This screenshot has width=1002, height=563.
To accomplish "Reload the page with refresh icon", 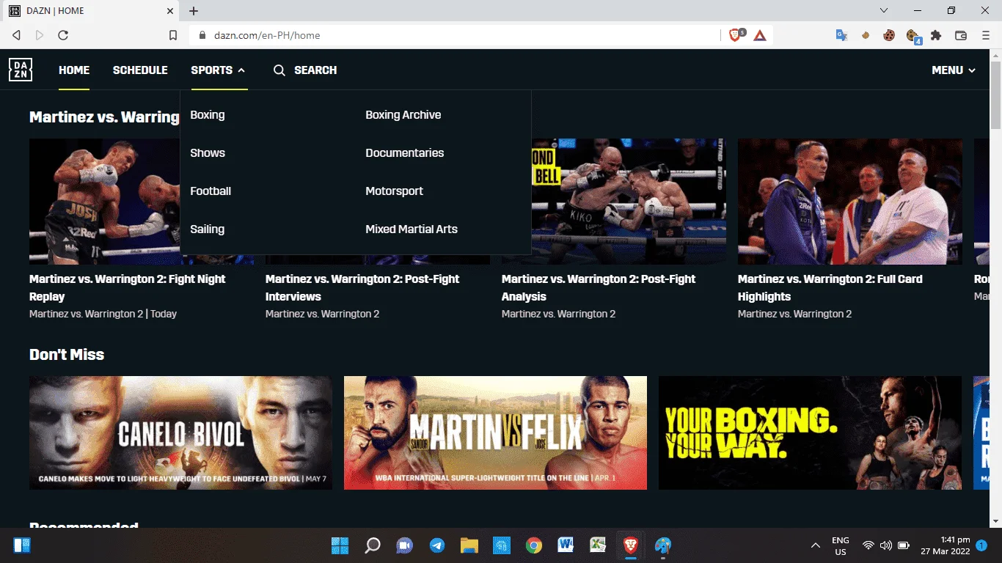I will pos(63,35).
